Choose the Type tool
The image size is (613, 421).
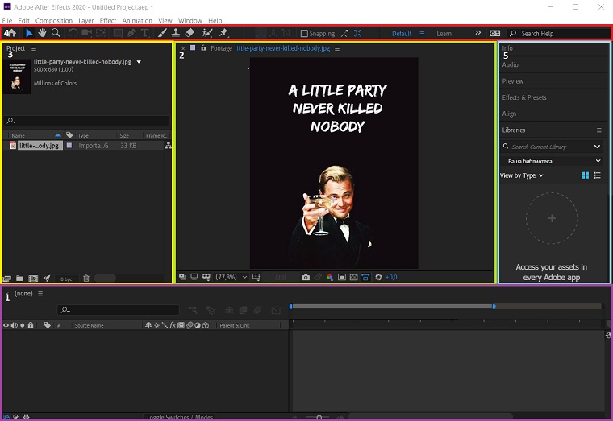pyautogui.click(x=145, y=34)
